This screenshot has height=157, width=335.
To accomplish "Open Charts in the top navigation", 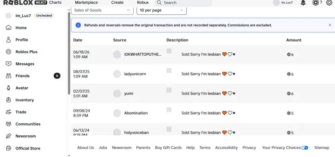I will [x=55, y=3].
